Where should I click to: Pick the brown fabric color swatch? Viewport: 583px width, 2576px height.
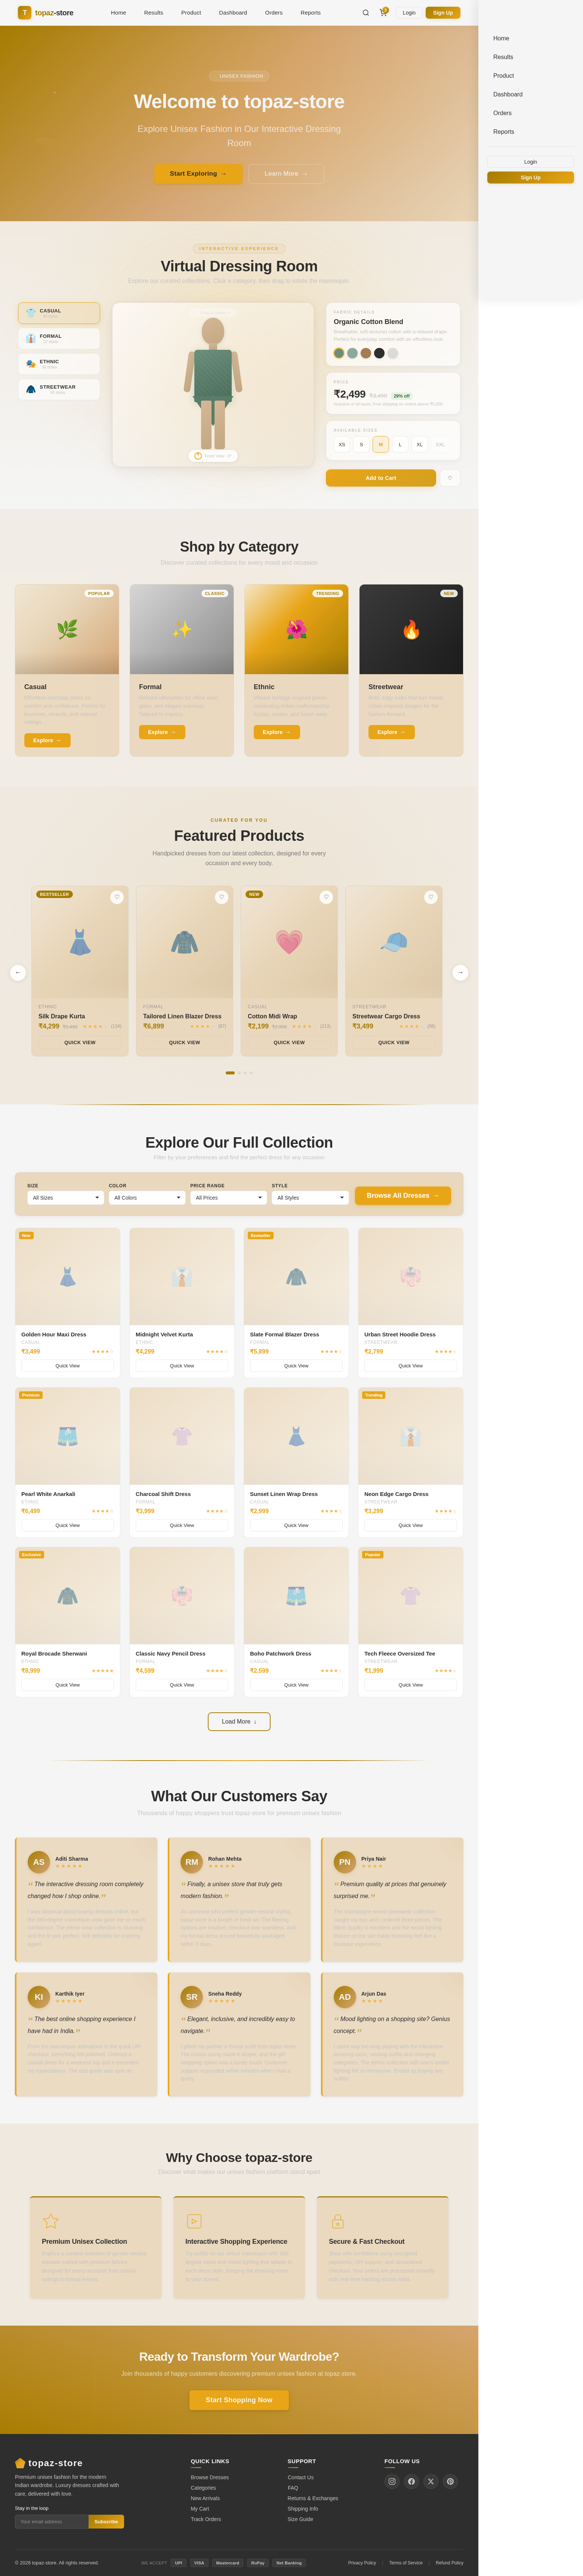pos(366,353)
